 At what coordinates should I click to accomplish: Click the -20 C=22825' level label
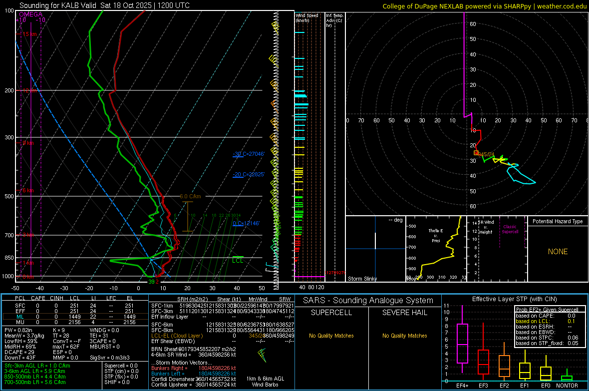(248, 174)
